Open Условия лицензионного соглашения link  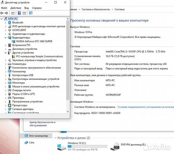click(146, 107)
